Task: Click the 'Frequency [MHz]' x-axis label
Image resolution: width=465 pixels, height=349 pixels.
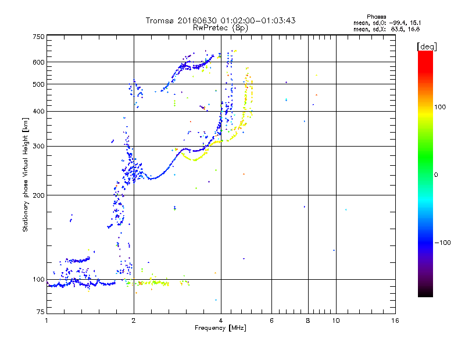Action: 220,328
